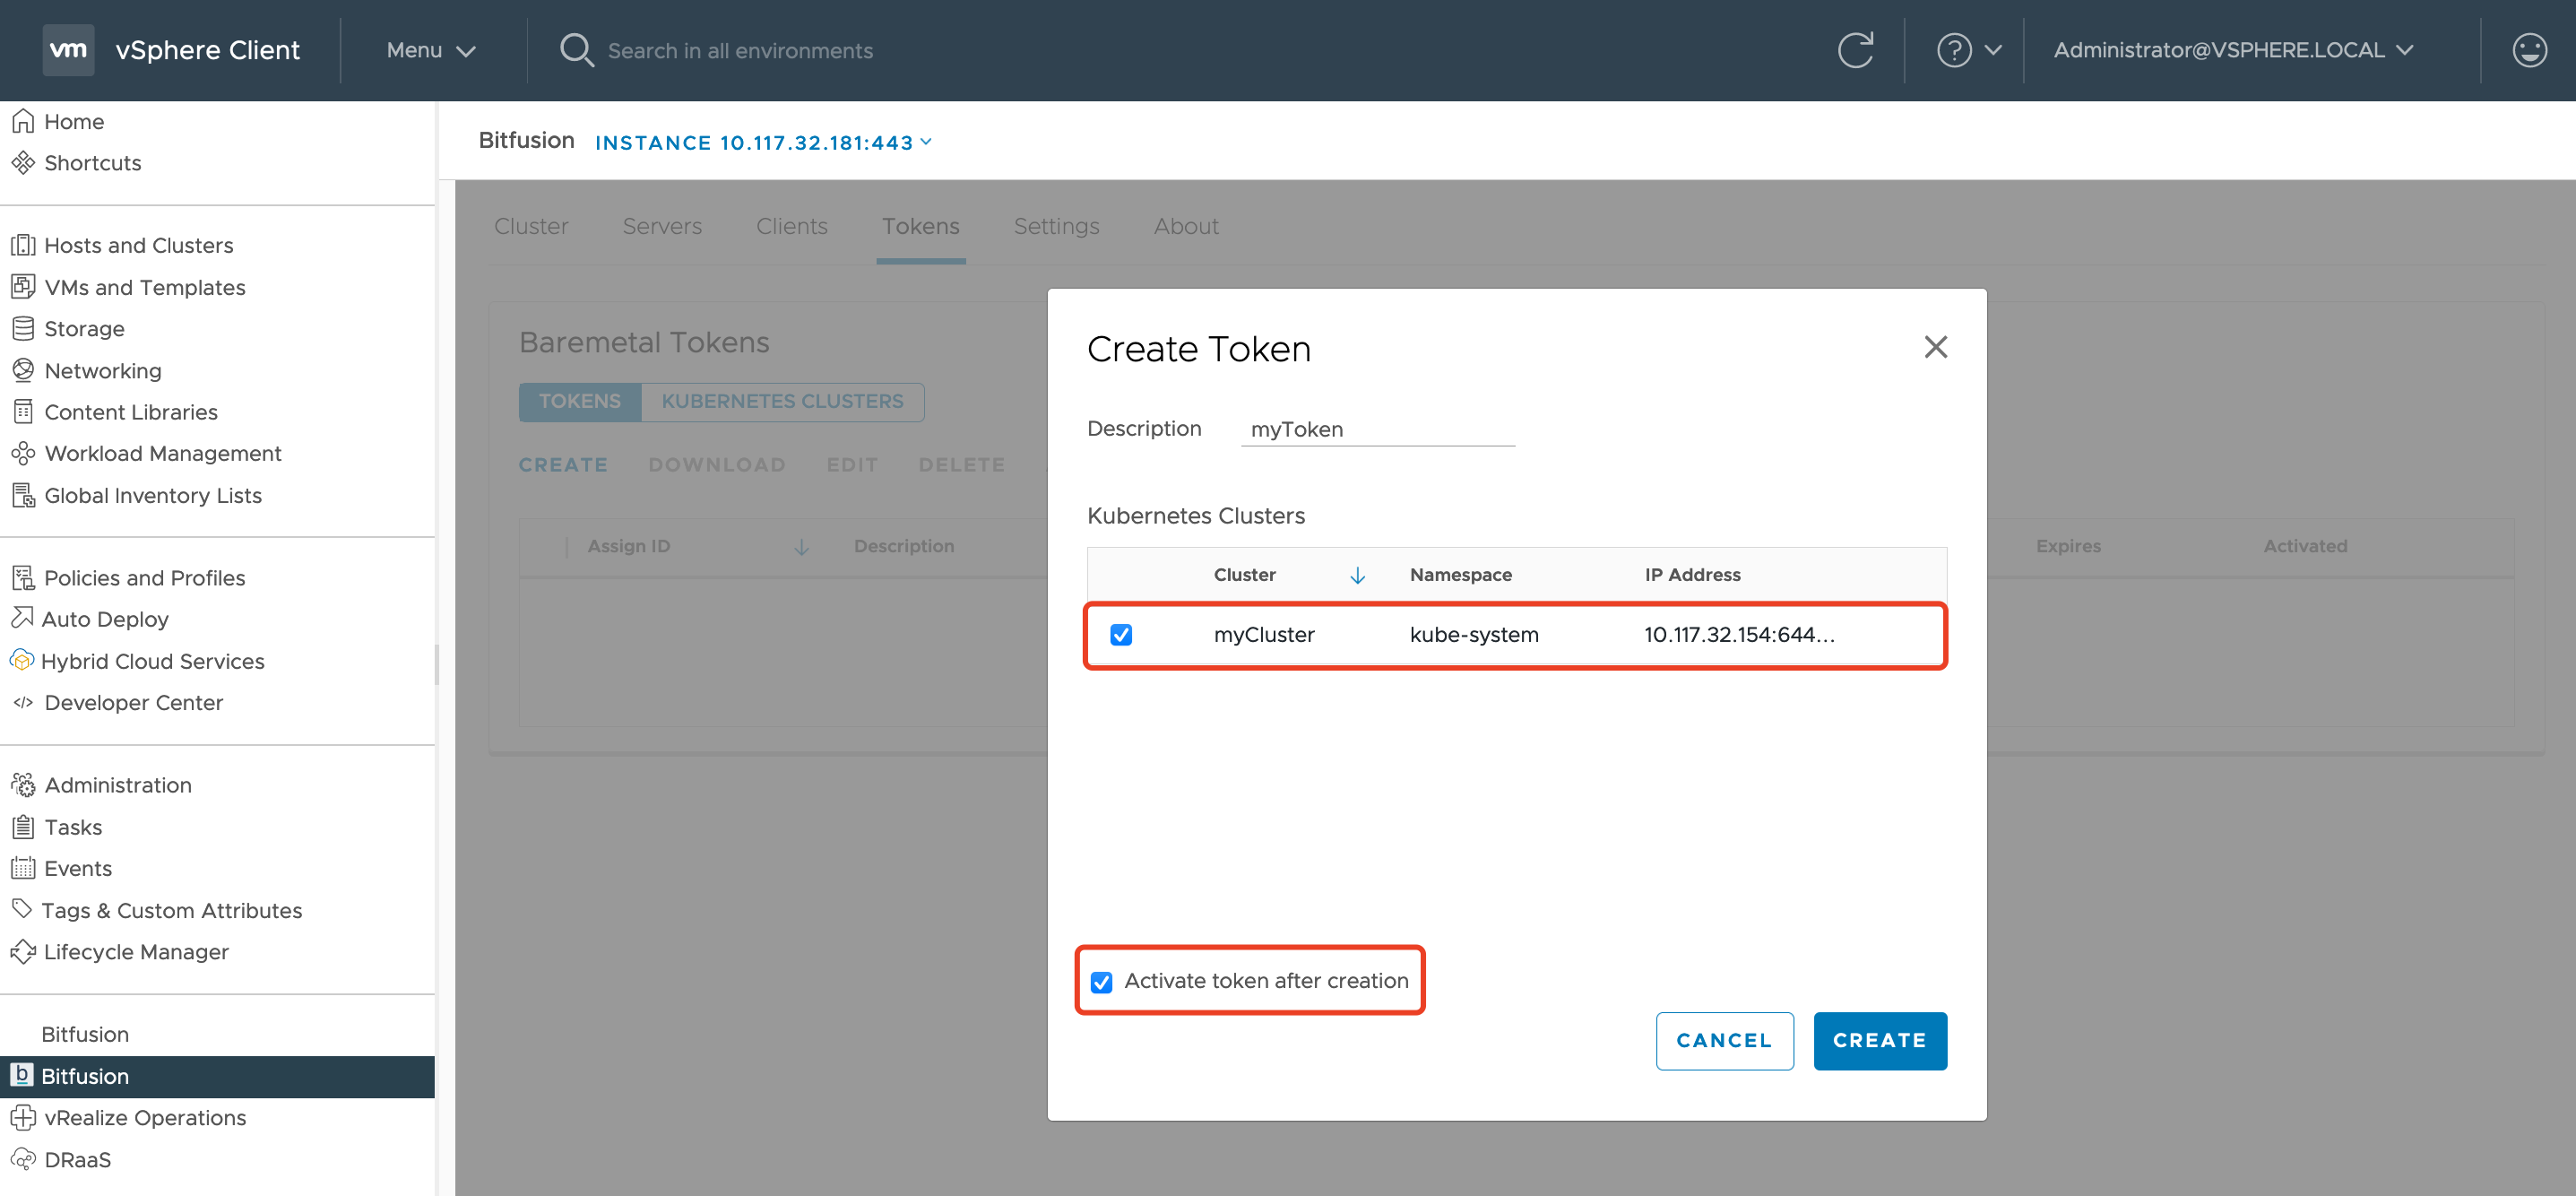Screen dimensions: 2576x1196
Task: Expand the help menu chevron
Action: (1992, 50)
